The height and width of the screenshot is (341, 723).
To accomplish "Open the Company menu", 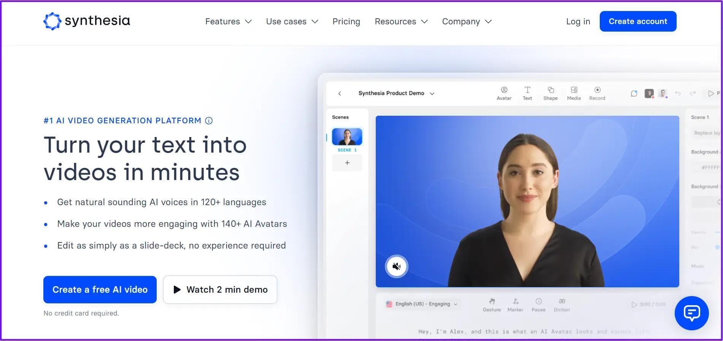I will (467, 22).
